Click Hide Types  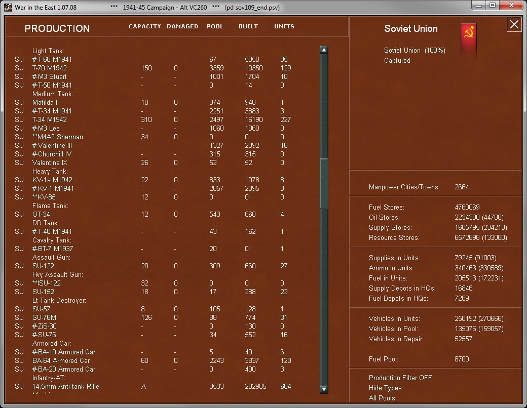click(x=385, y=388)
